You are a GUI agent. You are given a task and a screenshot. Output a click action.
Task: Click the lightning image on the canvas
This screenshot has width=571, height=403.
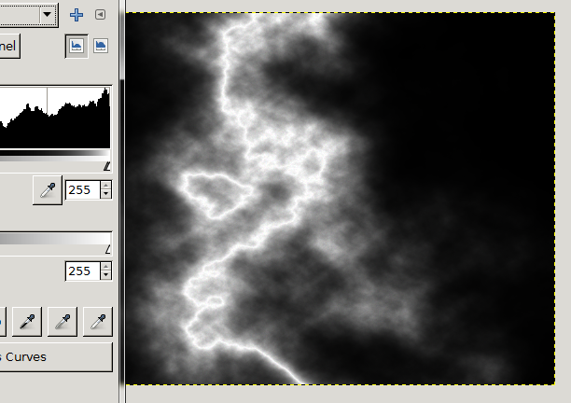click(341, 199)
